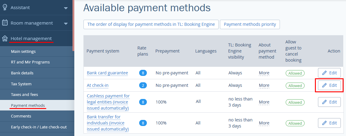Screen dimensions: 346x136
Task: Expand the Assistant menu arrow
Action: click(x=65, y=8)
